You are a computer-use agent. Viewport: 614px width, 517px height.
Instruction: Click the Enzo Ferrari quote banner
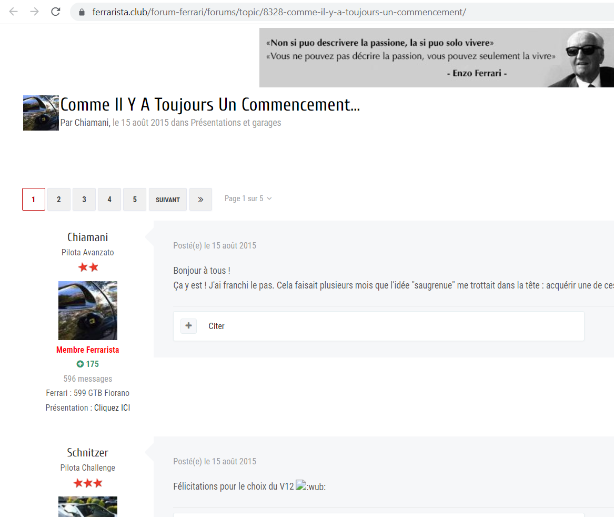click(436, 57)
